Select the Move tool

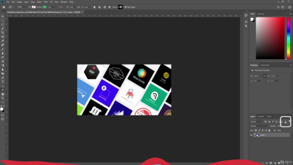3,16
